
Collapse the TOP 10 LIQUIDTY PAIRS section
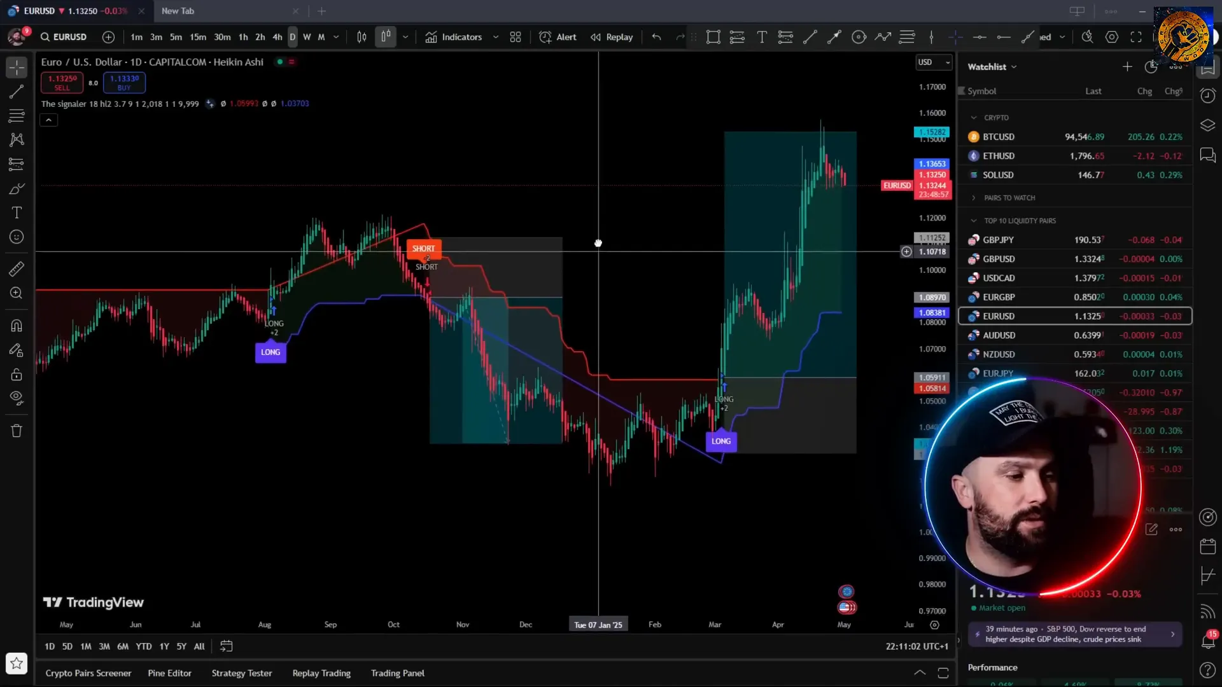tap(974, 221)
